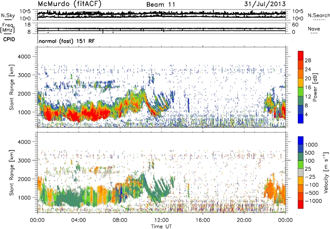The width and height of the screenshot is (330, 229).
Task: Click the '16:00' time axis tick
Action: click(203, 220)
